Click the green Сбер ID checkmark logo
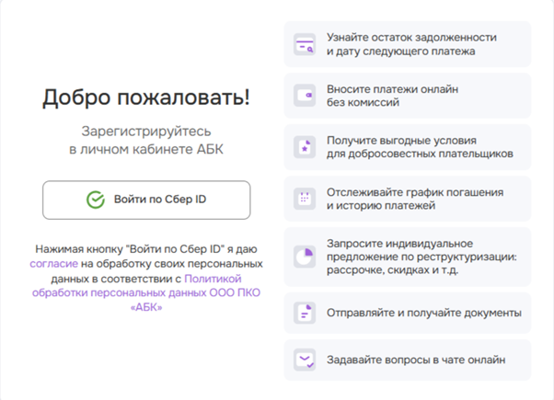The width and height of the screenshot is (554, 400). 96,200
